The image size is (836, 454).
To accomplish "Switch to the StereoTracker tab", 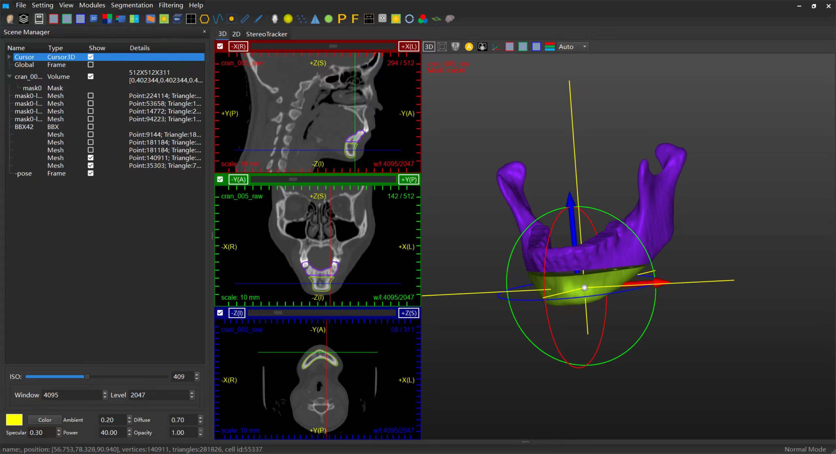I will click(x=266, y=34).
